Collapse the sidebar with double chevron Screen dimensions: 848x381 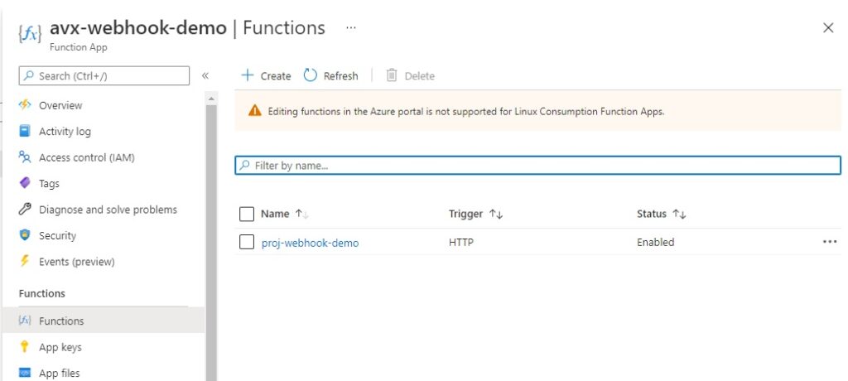(x=205, y=75)
